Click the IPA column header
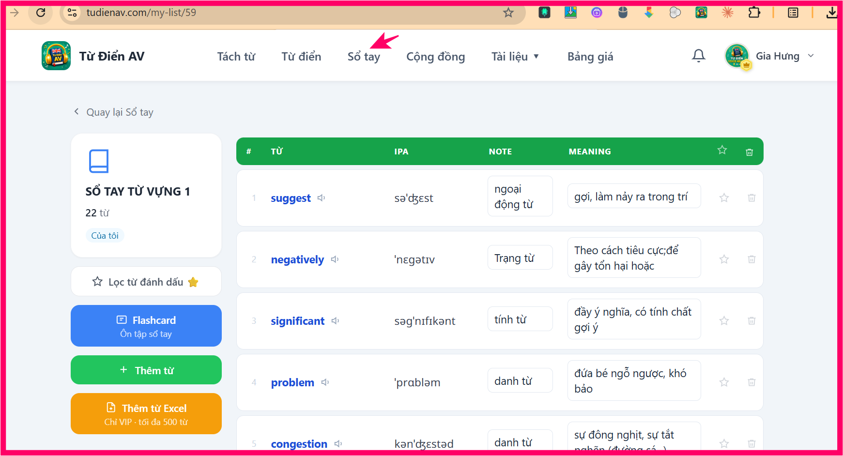 pyautogui.click(x=401, y=152)
